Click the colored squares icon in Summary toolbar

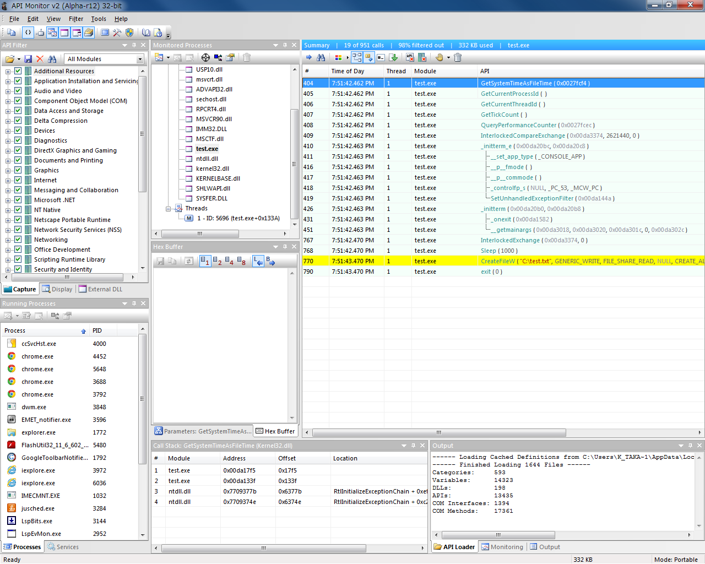pos(338,57)
